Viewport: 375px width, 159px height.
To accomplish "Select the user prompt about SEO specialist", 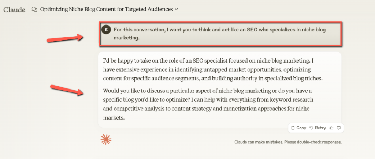I will (x=220, y=34).
